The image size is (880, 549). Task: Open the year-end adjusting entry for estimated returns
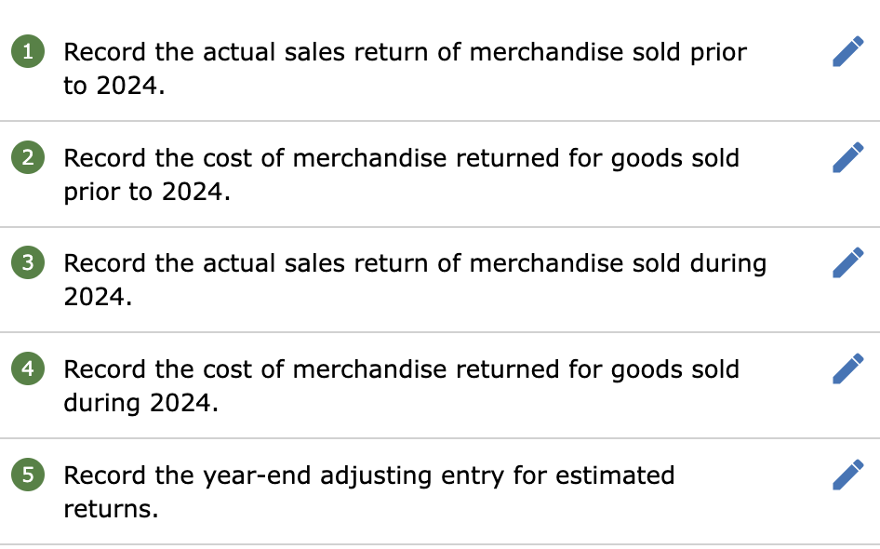pos(368,491)
